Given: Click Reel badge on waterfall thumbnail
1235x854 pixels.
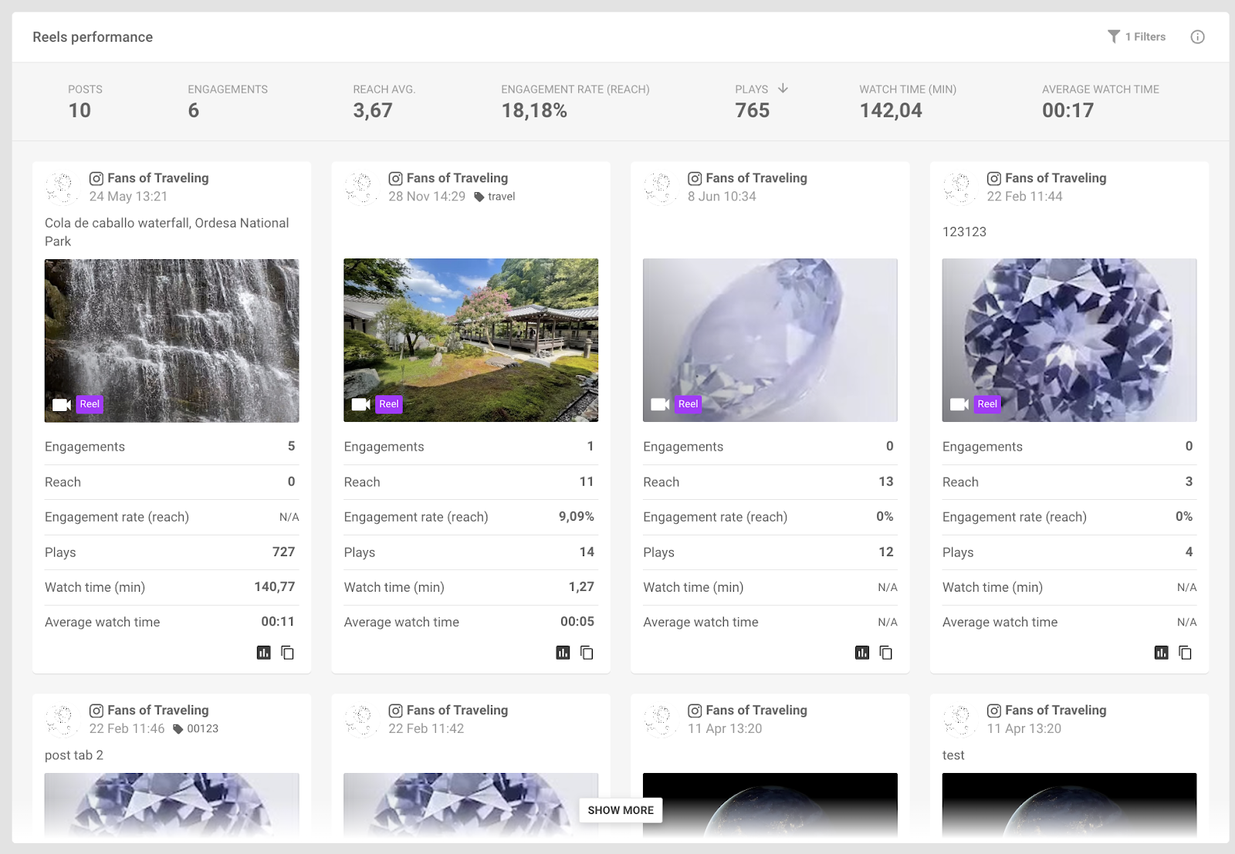Looking at the screenshot, I should pyautogui.click(x=90, y=404).
